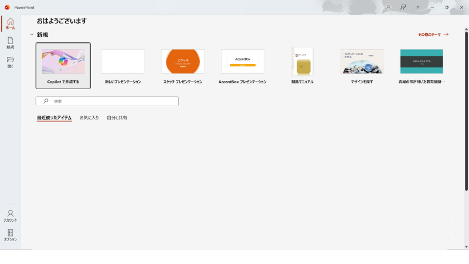Click the 新規 (New) sidebar icon
469x264 pixels.
[x=10, y=42]
